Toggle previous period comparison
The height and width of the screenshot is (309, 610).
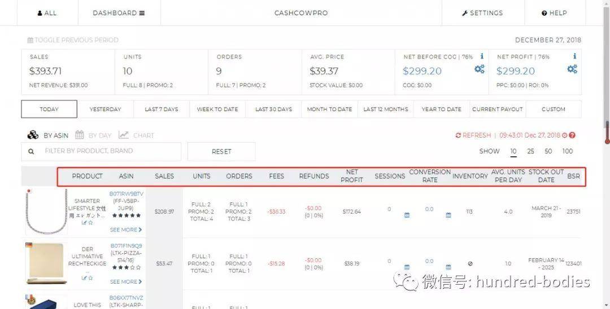tap(73, 40)
